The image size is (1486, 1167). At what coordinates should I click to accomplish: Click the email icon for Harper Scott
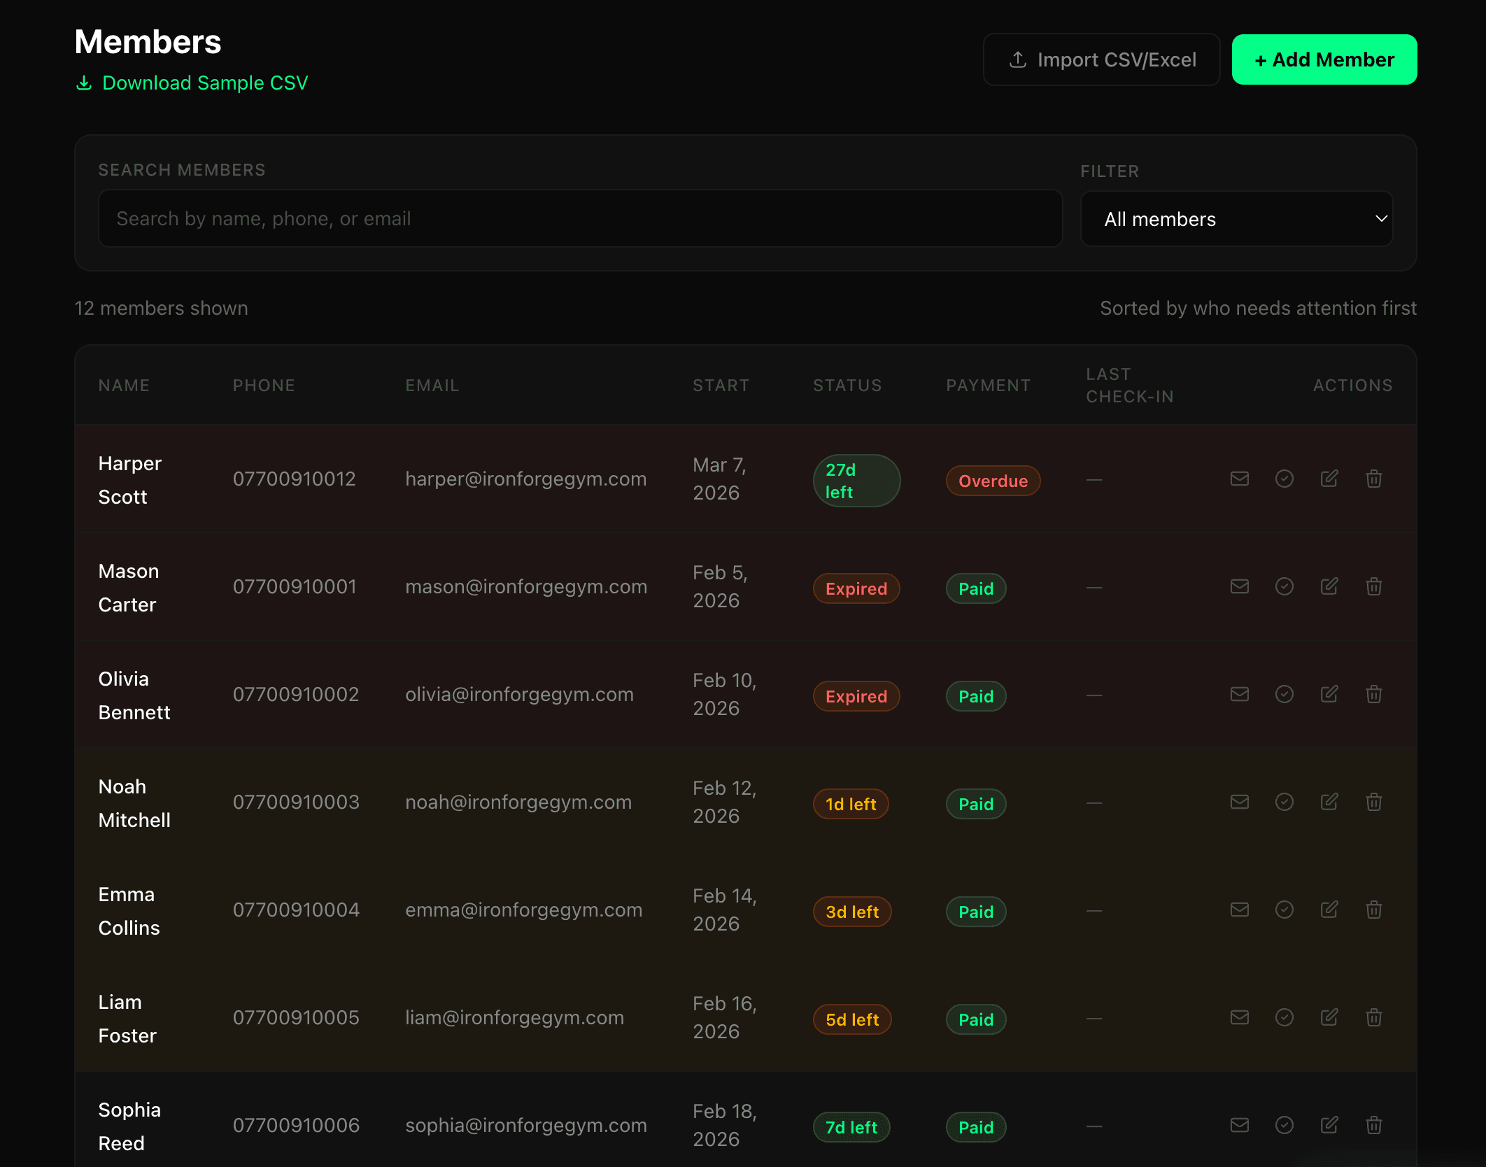(x=1239, y=479)
